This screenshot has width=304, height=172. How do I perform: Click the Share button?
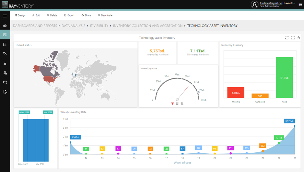click(86, 15)
